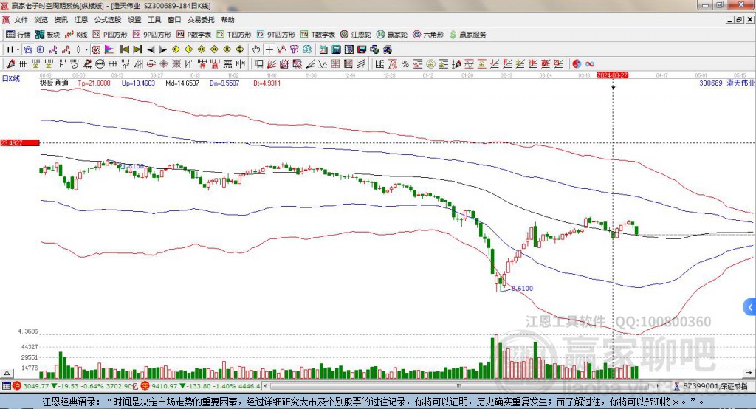756x409 pixels.
Task: Open the 公式选股 menu
Action: click(x=108, y=20)
